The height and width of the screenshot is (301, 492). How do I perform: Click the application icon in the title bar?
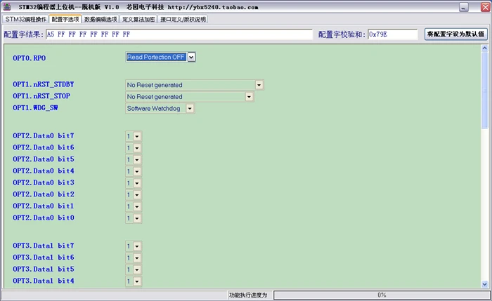pyautogui.click(x=7, y=6)
